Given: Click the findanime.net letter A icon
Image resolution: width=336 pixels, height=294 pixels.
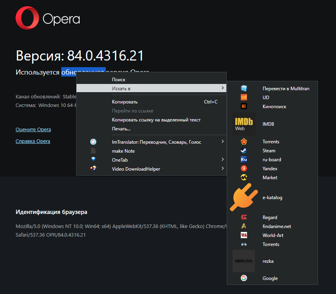Looking at the screenshot, I should [244, 226].
